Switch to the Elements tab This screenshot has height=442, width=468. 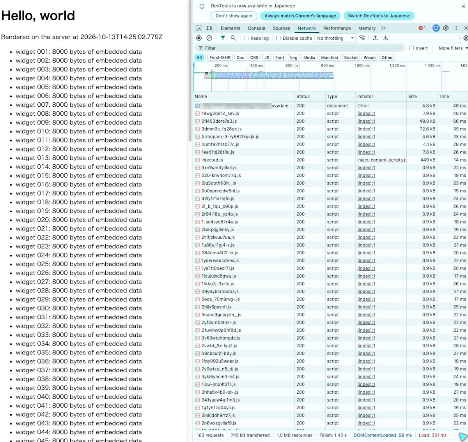click(230, 28)
